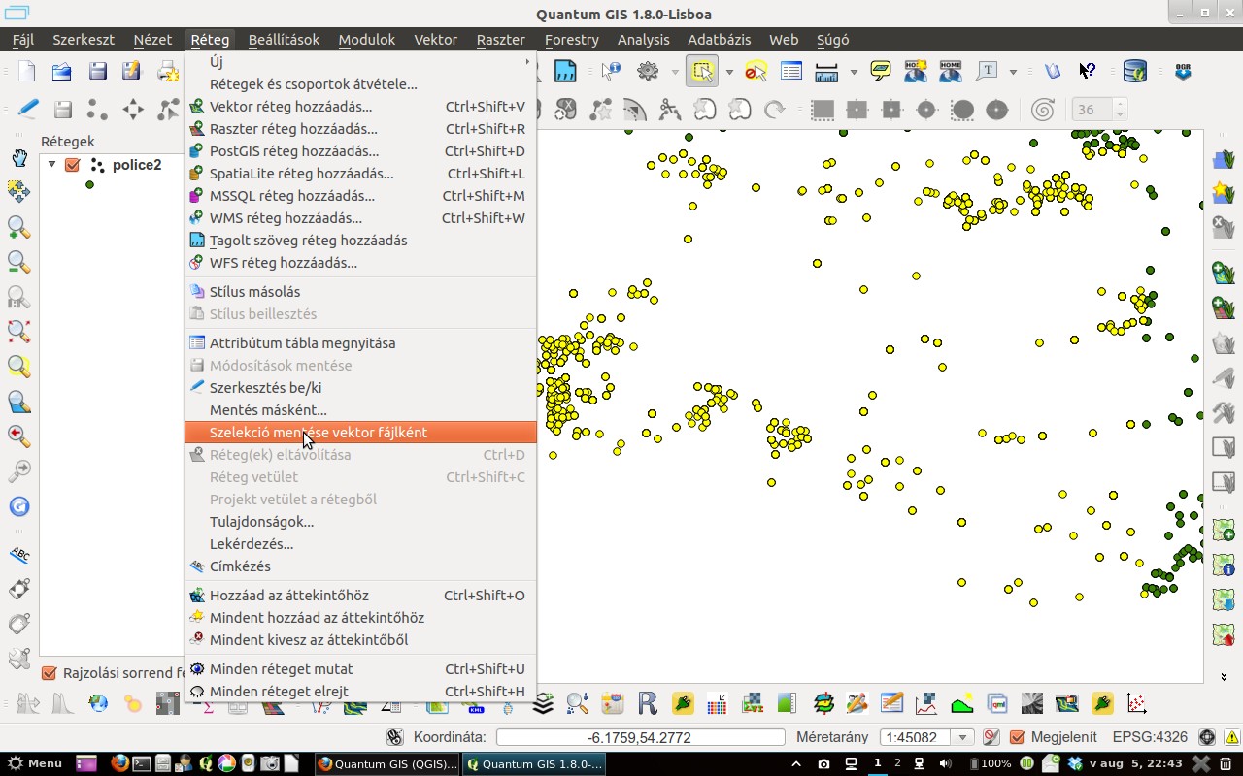Viewport: 1243px width, 776px height.
Task: Click the R plugin icon in bottom toolbar
Action: pos(647,703)
